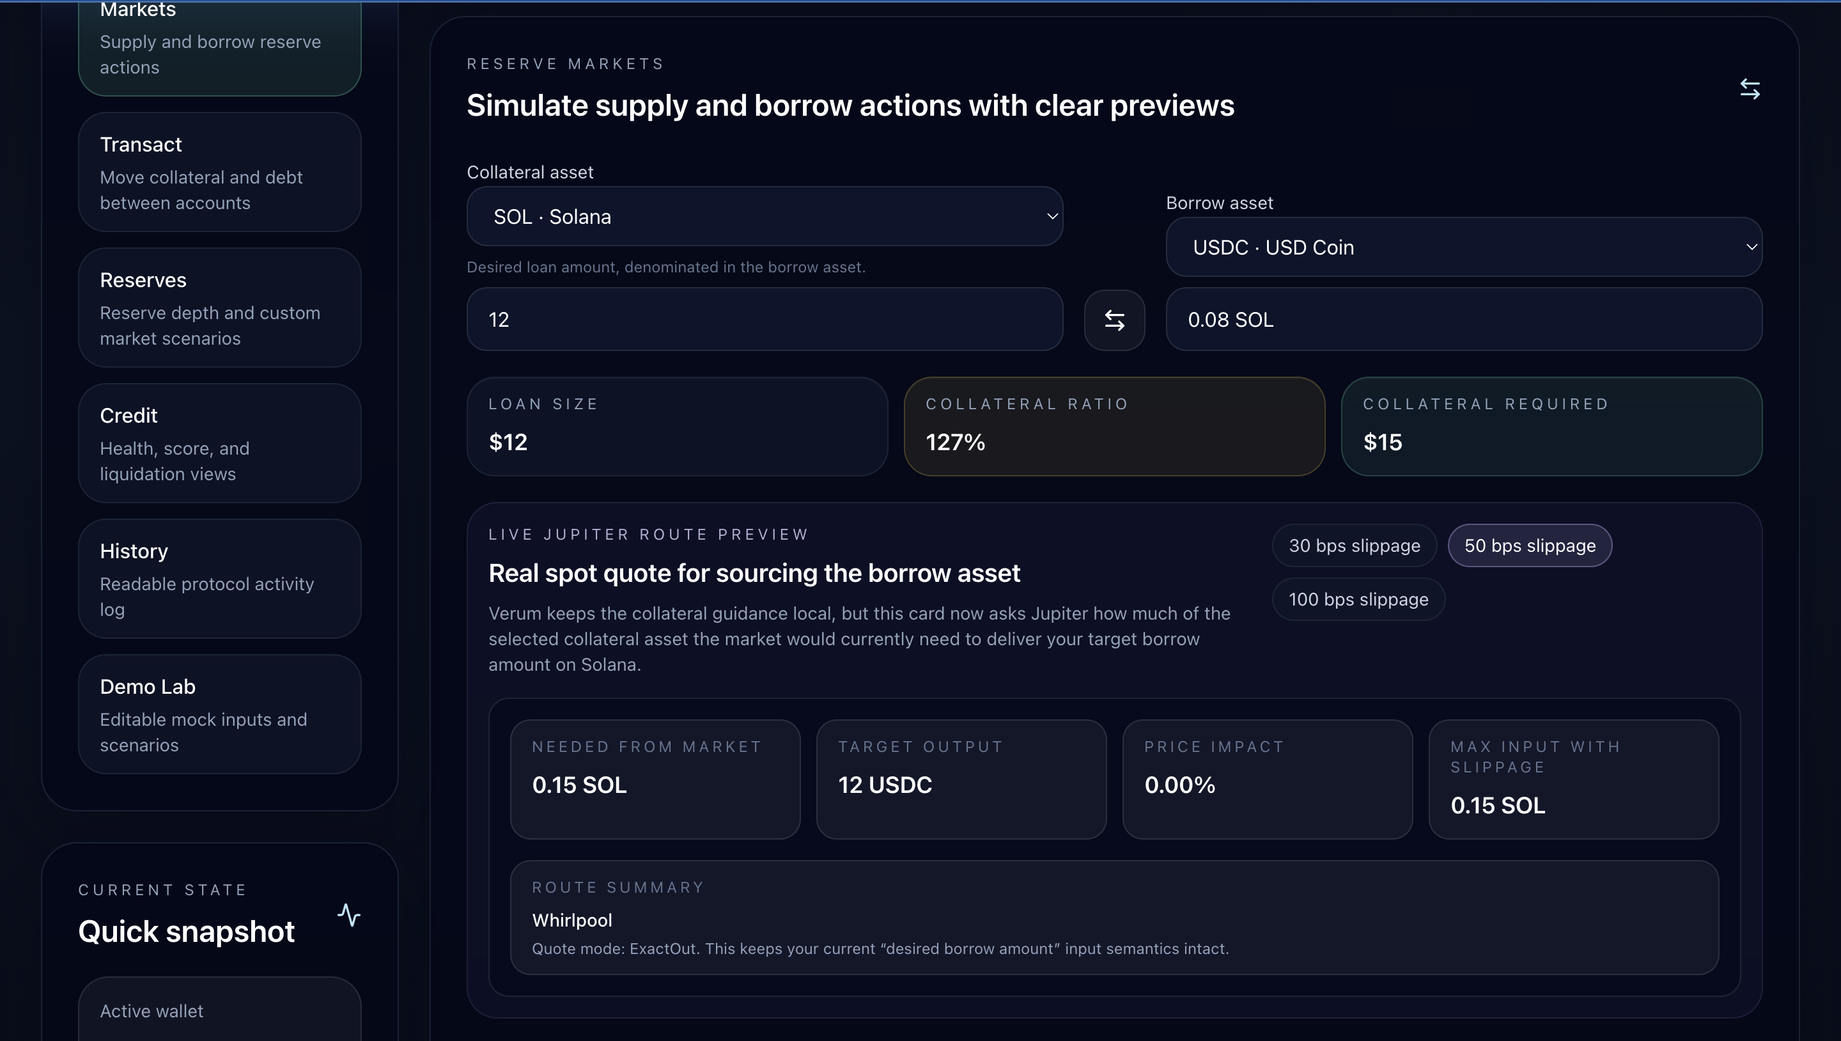Select the 100 bps slippage option
Image resolution: width=1841 pixels, height=1041 pixels.
tap(1358, 599)
